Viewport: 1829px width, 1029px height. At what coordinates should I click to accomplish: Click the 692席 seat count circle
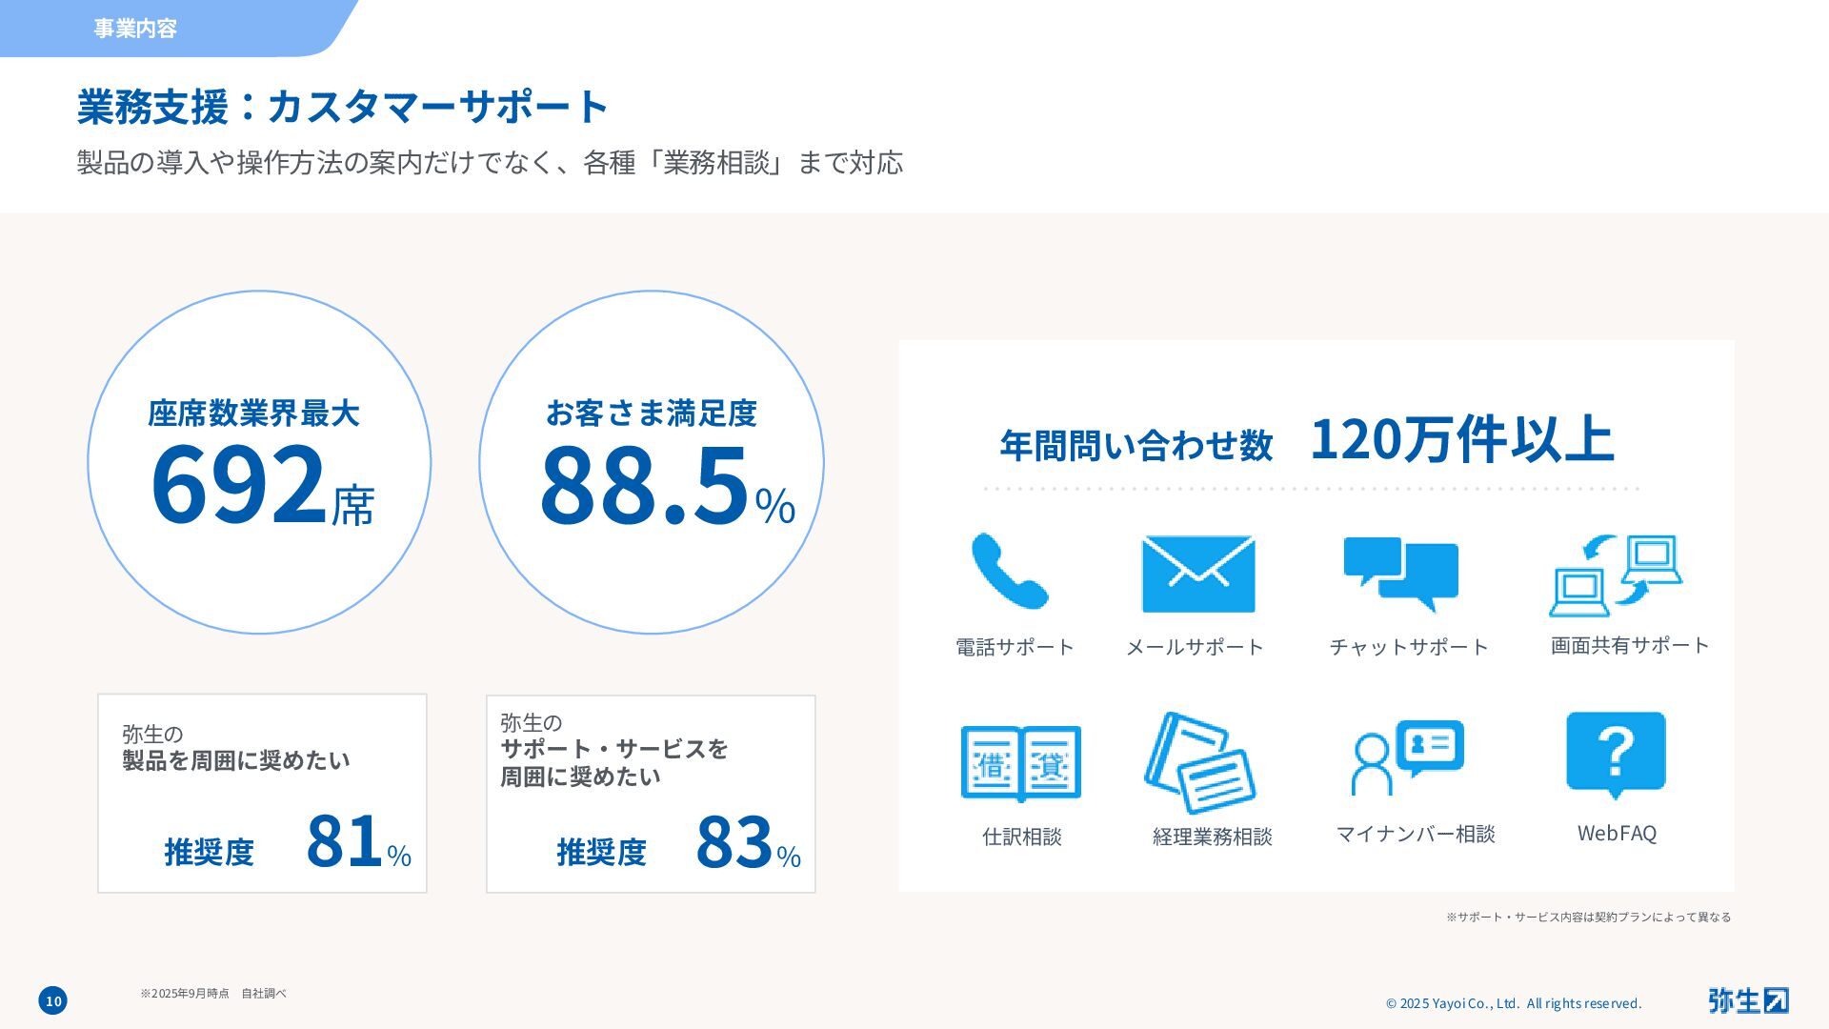click(259, 463)
